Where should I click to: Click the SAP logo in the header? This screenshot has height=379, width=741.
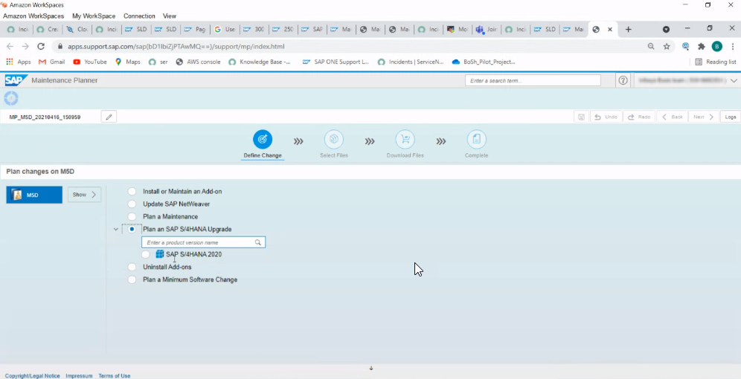coord(16,80)
